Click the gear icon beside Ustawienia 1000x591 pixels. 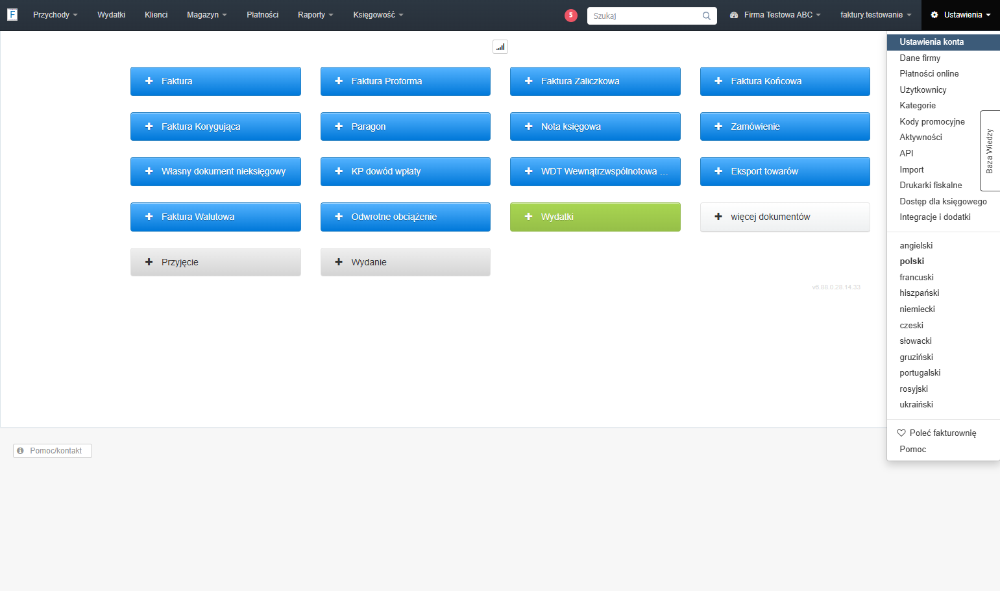(934, 15)
